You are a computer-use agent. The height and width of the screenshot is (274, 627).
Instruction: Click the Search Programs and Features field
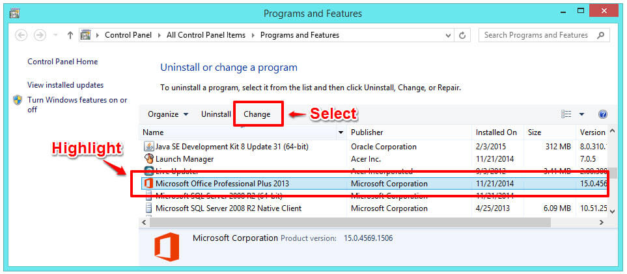pos(536,35)
